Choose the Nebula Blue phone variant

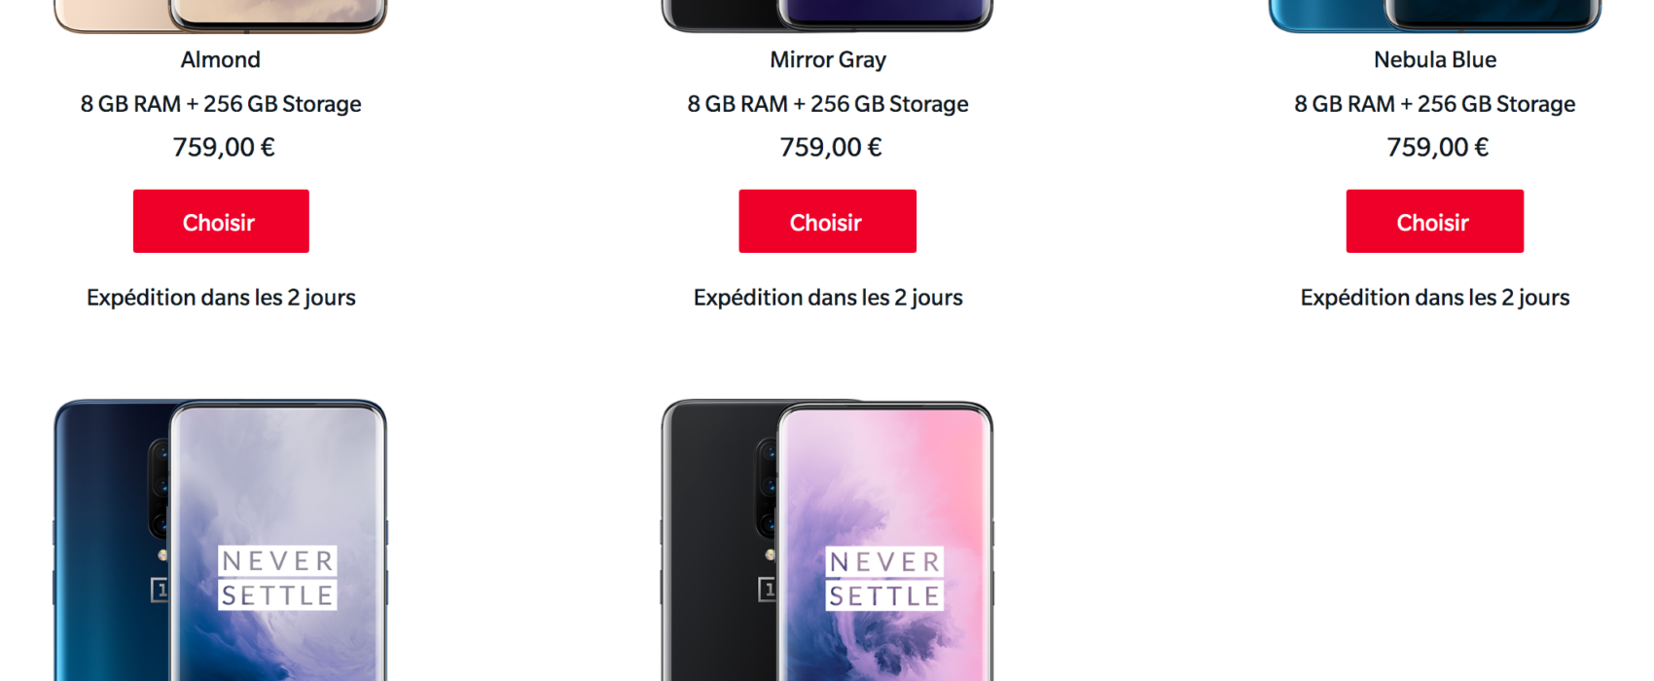(1435, 221)
